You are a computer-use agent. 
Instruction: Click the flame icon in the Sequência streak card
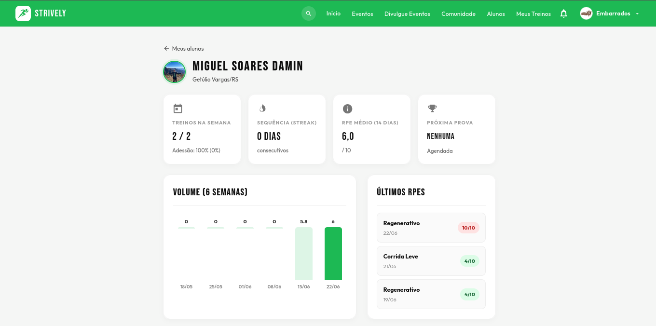pos(262,109)
